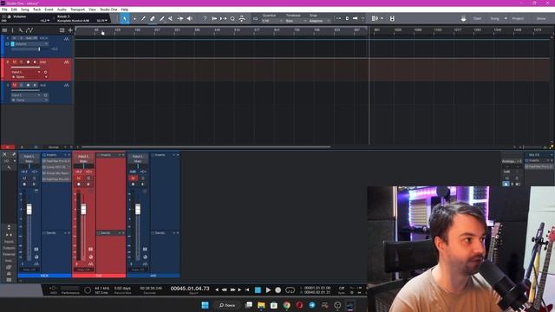Click the KICK channel volume fader
Image resolution: width=555 pixels, height=312 pixels.
(29, 209)
